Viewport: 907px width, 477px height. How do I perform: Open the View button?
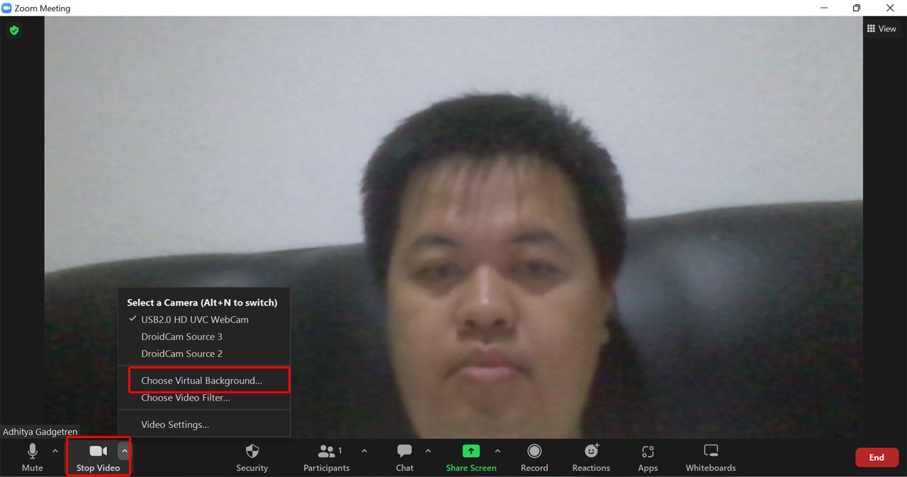pos(883,28)
